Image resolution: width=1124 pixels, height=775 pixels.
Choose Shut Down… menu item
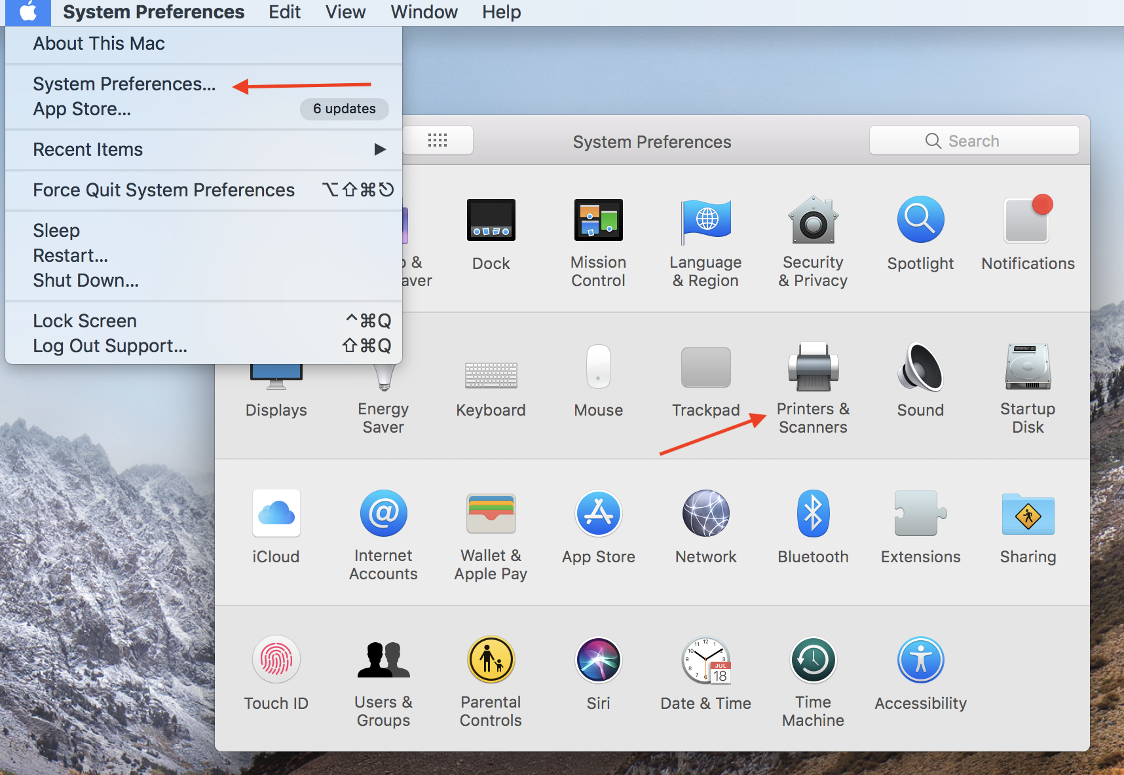pyautogui.click(x=204, y=280)
